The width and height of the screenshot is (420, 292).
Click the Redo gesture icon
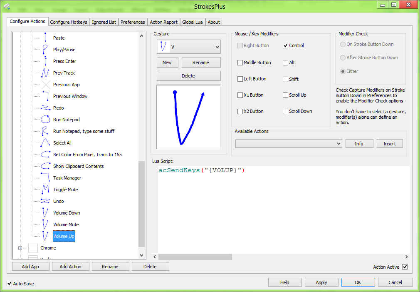point(46,108)
